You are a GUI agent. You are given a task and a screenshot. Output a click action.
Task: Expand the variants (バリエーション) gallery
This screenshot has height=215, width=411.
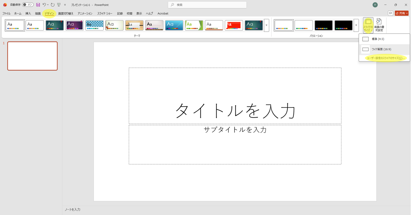tap(356, 25)
